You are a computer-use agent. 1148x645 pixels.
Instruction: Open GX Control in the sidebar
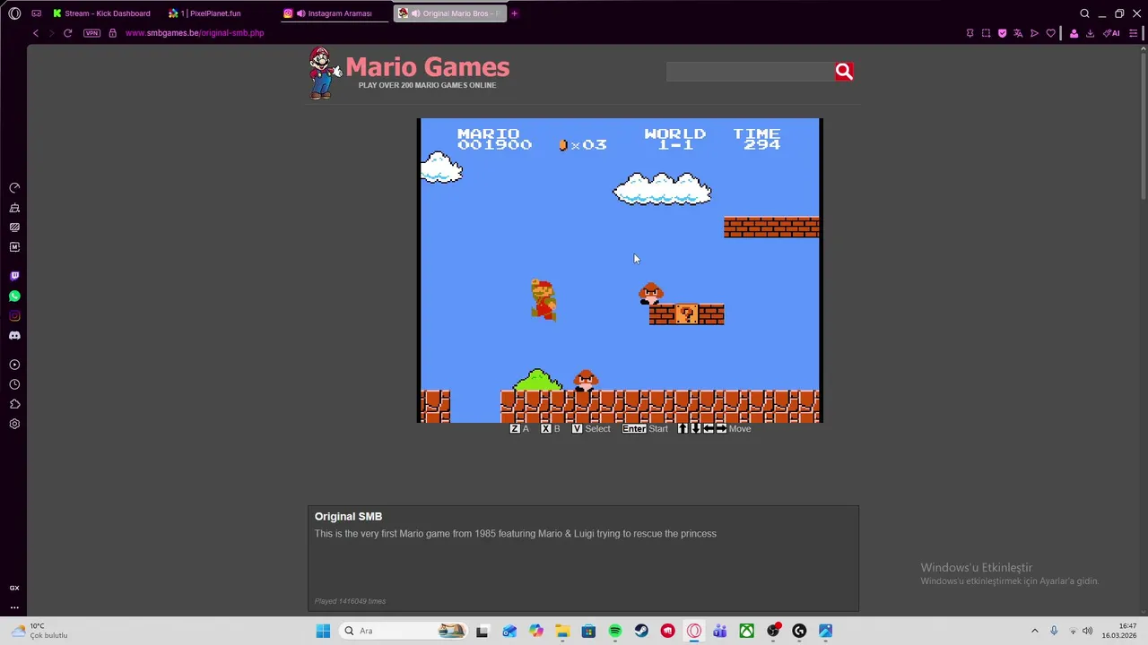pyautogui.click(x=14, y=188)
